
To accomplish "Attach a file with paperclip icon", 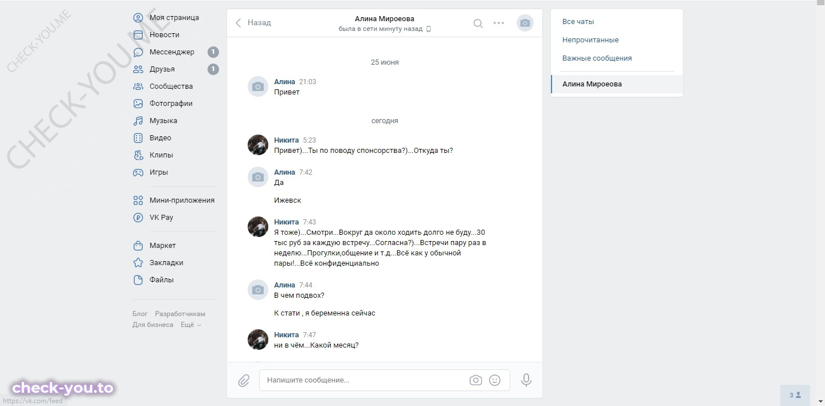I will [244, 380].
